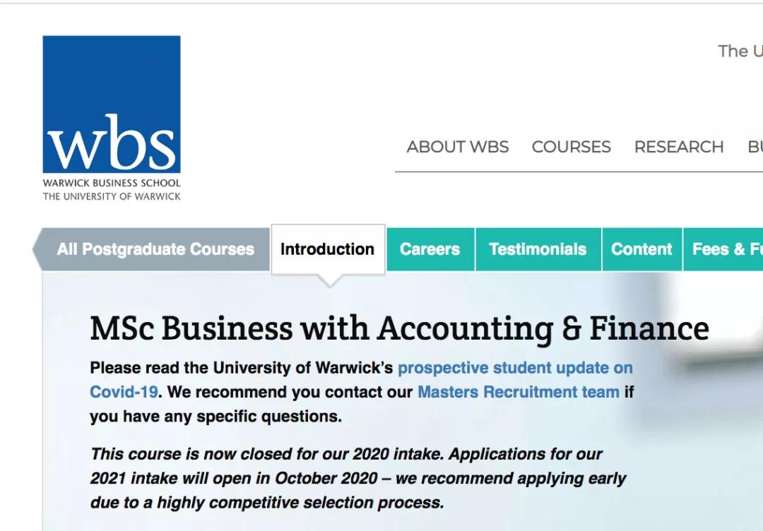Click the 'Please read the University of Warwick's' text
This screenshot has width=763, height=531.
(242, 368)
